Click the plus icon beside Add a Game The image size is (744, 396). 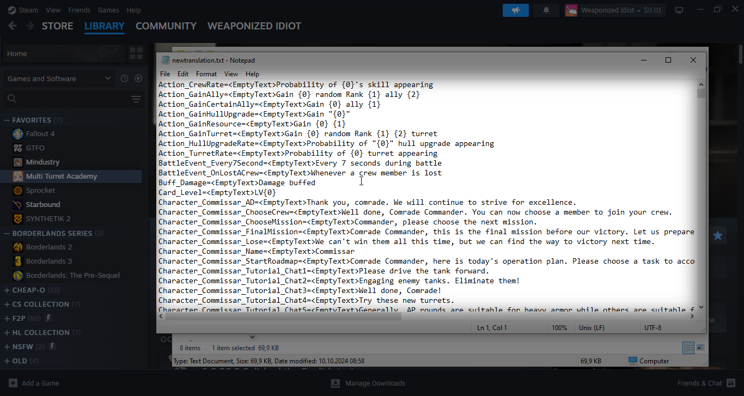13,383
